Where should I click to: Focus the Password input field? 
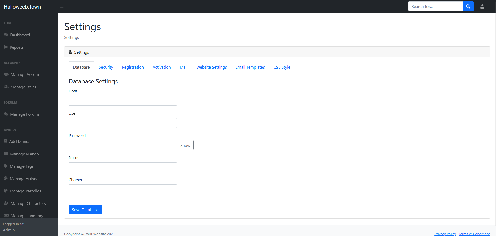pyautogui.click(x=123, y=145)
